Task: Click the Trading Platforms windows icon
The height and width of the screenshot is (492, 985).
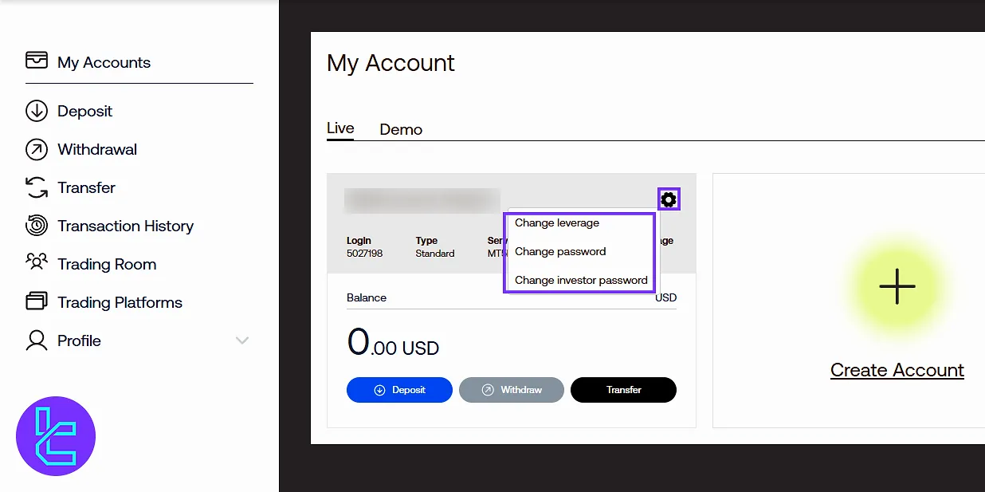Action: [x=37, y=301]
